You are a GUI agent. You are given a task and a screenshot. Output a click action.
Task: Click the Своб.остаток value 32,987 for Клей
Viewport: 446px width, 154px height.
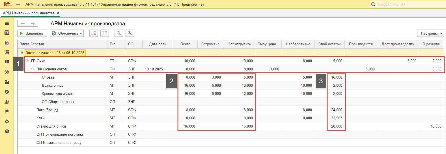click(x=337, y=118)
